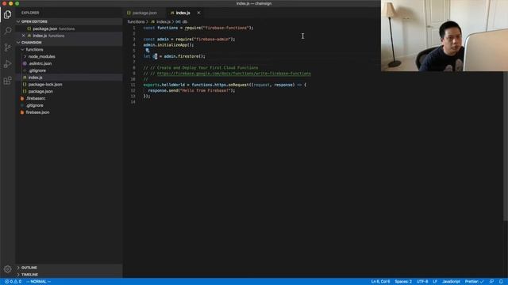The image size is (508, 285).
Task: Select encoding UTF-8 in status bar
Action: point(422,282)
